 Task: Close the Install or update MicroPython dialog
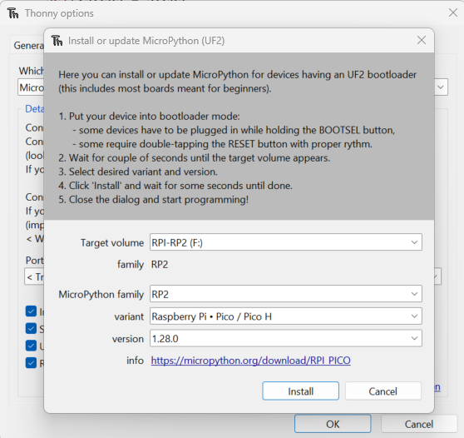(x=422, y=40)
